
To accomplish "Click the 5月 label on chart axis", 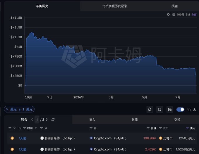I will click(145, 97).
